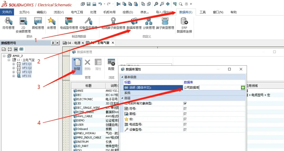This screenshot has width=284, height=151.
Task: Toggle the 电缆型号 checkbox
Action: pos(185,124)
